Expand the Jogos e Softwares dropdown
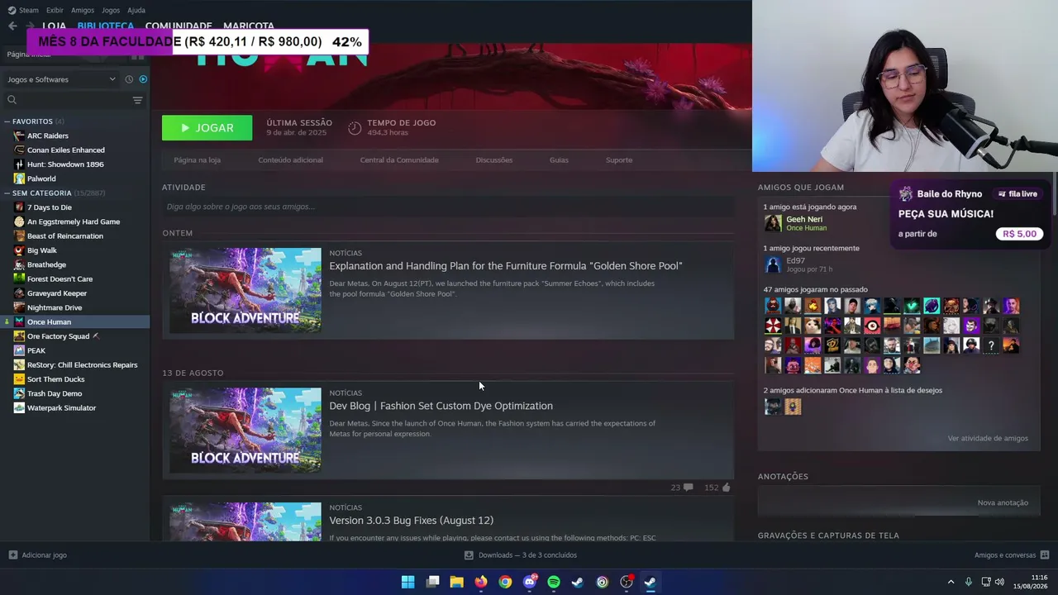The width and height of the screenshot is (1058, 595). point(61,79)
